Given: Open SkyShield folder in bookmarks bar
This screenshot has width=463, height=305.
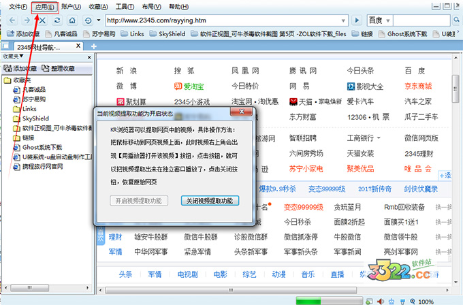Looking at the screenshot, I should coord(167,34).
